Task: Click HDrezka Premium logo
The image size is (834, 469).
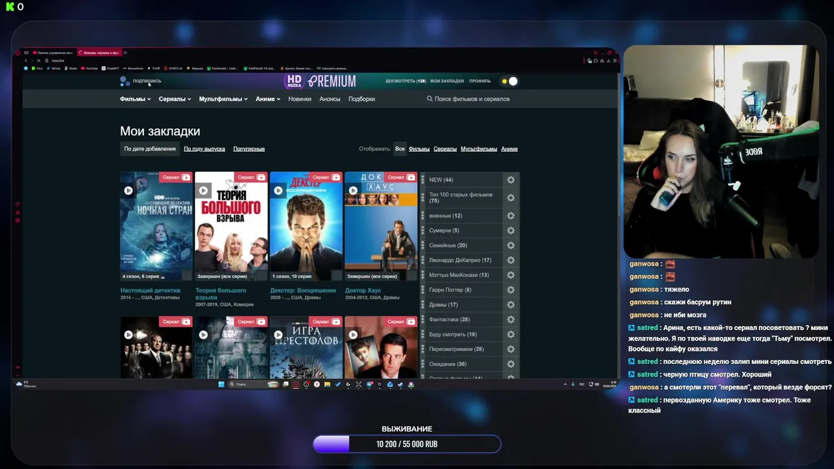Action: click(x=321, y=81)
